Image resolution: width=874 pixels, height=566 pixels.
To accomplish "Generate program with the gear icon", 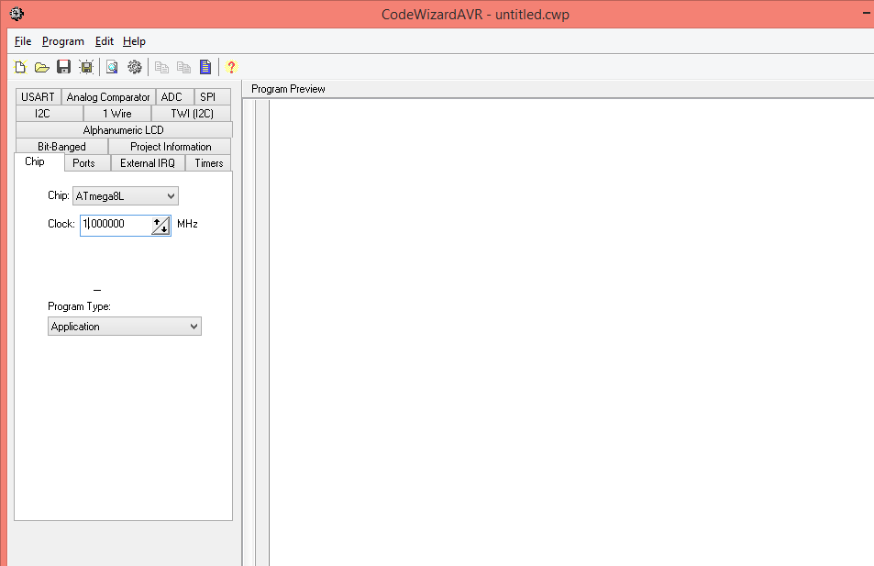I will point(134,67).
